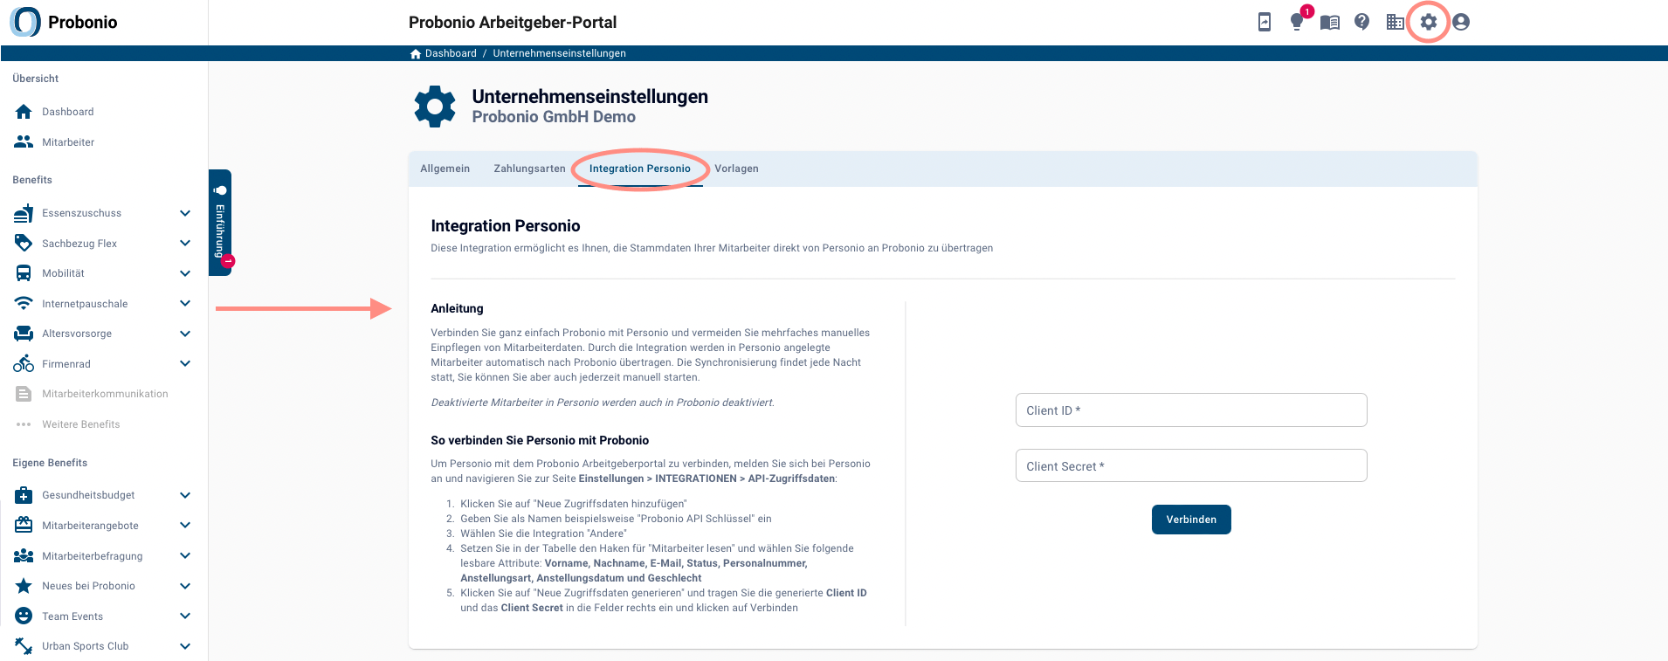Expand the Mobilität section chevron
The height and width of the screenshot is (661, 1668).
coord(185,273)
